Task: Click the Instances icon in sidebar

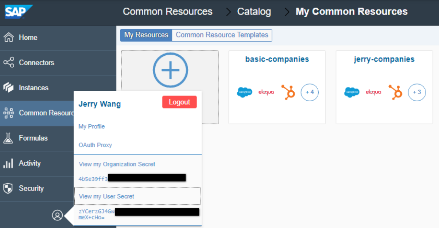Action: [x=9, y=88]
